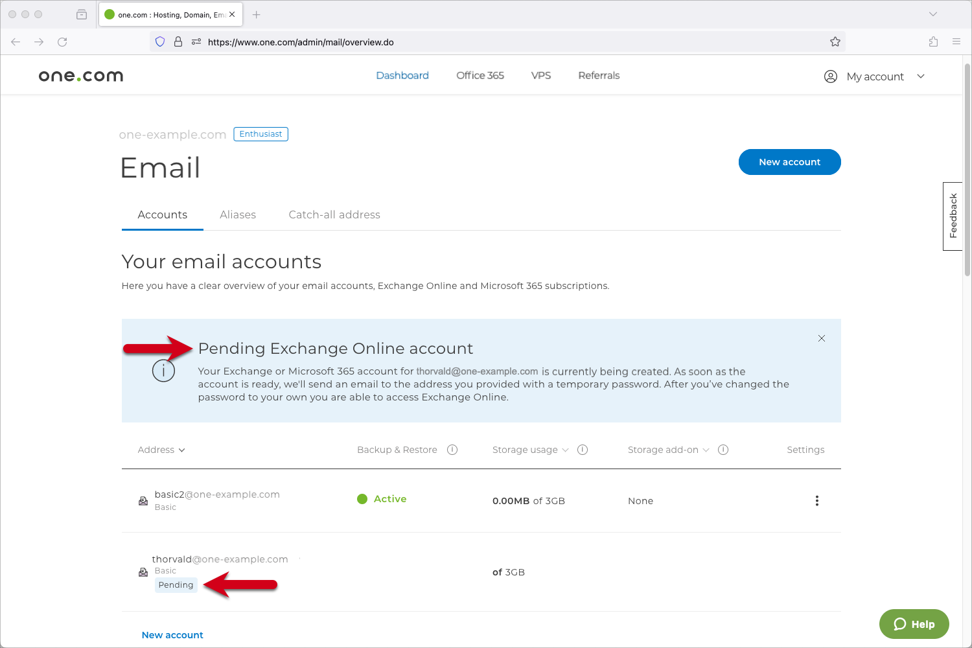
Task: Open the green Help chat button
Action: click(x=914, y=624)
